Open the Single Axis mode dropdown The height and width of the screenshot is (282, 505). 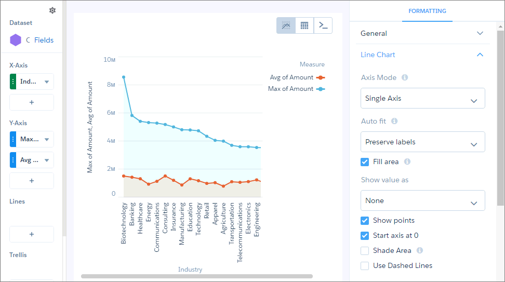(422, 98)
